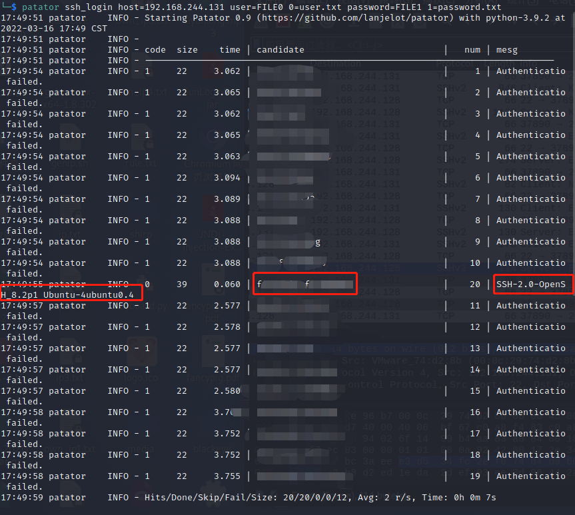
Task: Click the 17:49:55 timestamp on the success row
Action: (22, 284)
